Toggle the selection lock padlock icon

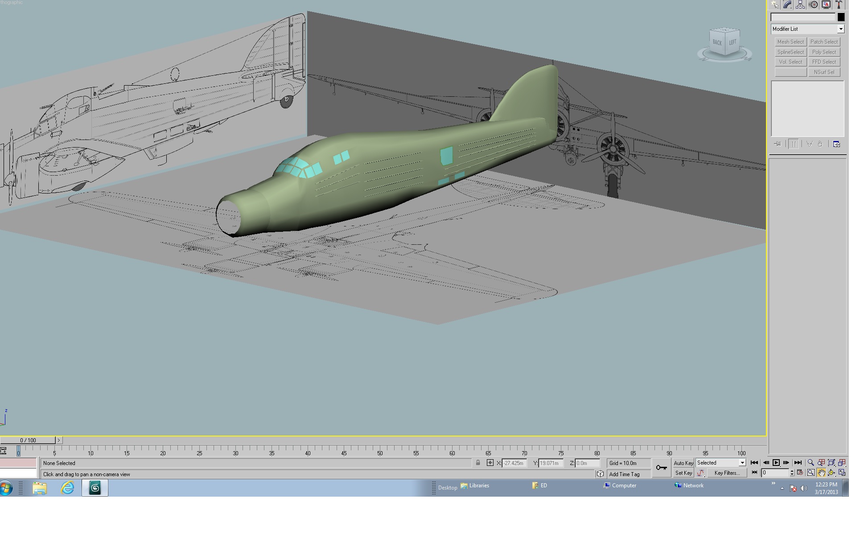click(x=478, y=463)
